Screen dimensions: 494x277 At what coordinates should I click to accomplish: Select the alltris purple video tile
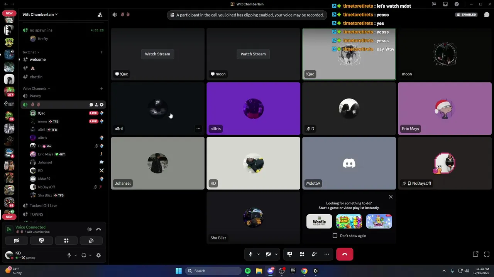(253, 108)
